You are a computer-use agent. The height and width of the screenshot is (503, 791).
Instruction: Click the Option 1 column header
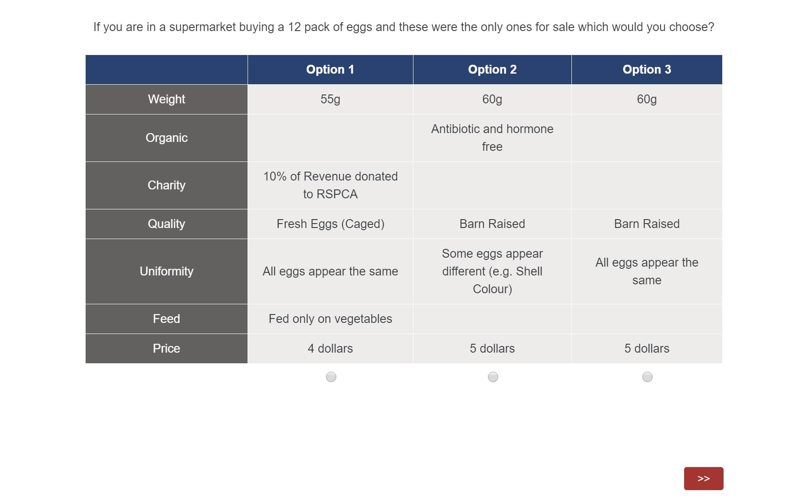point(330,69)
